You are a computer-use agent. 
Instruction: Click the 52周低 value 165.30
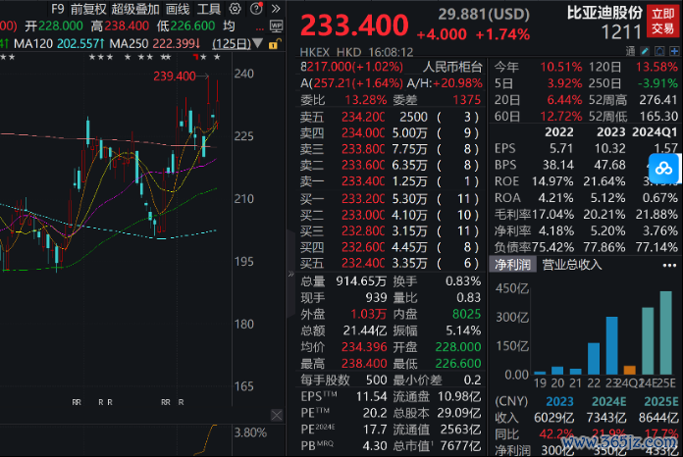pyautogui.click(x=658, y=116)
